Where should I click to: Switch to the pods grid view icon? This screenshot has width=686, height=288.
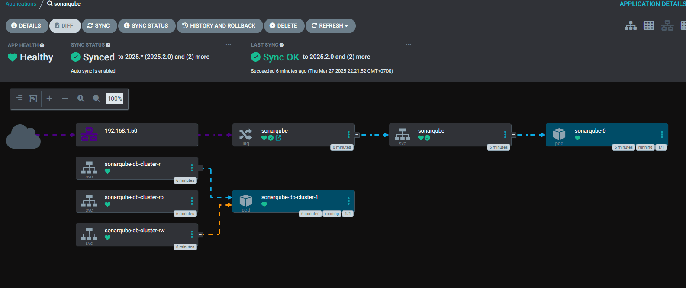(x=648, y=26)
